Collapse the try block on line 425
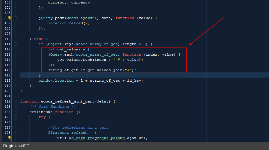269x150 pixels. tap(15, 117)
